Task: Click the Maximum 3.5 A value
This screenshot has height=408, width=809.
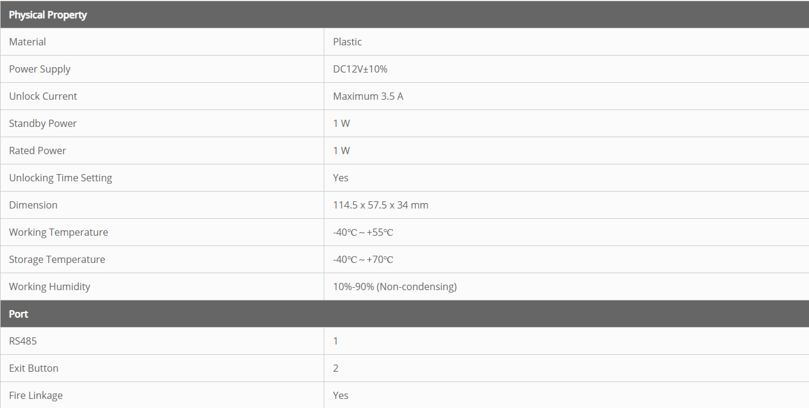Action: (368, 96)
